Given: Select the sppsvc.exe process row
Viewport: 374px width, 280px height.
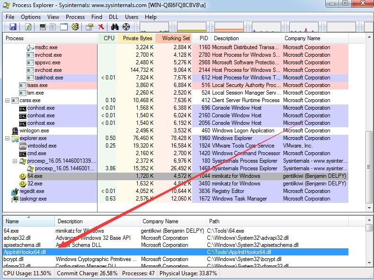Looking at the screenshot, I should coord(176,62).
